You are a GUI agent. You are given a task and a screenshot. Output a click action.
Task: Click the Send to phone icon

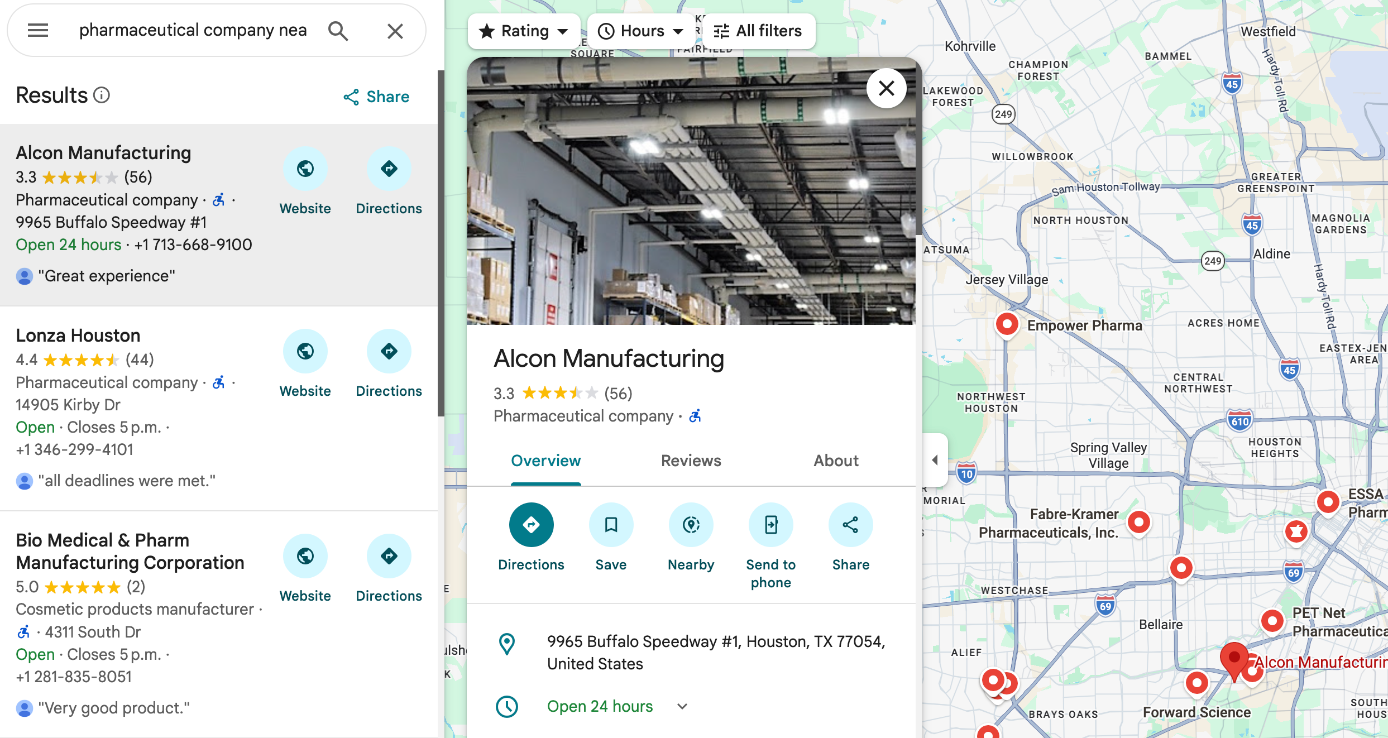pos(770,525)
